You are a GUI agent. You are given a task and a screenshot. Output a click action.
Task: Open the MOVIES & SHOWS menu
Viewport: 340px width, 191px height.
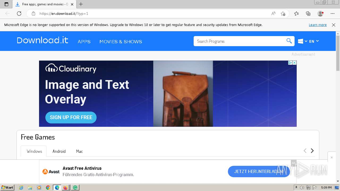pyautogui.click(x=121, y=42)
